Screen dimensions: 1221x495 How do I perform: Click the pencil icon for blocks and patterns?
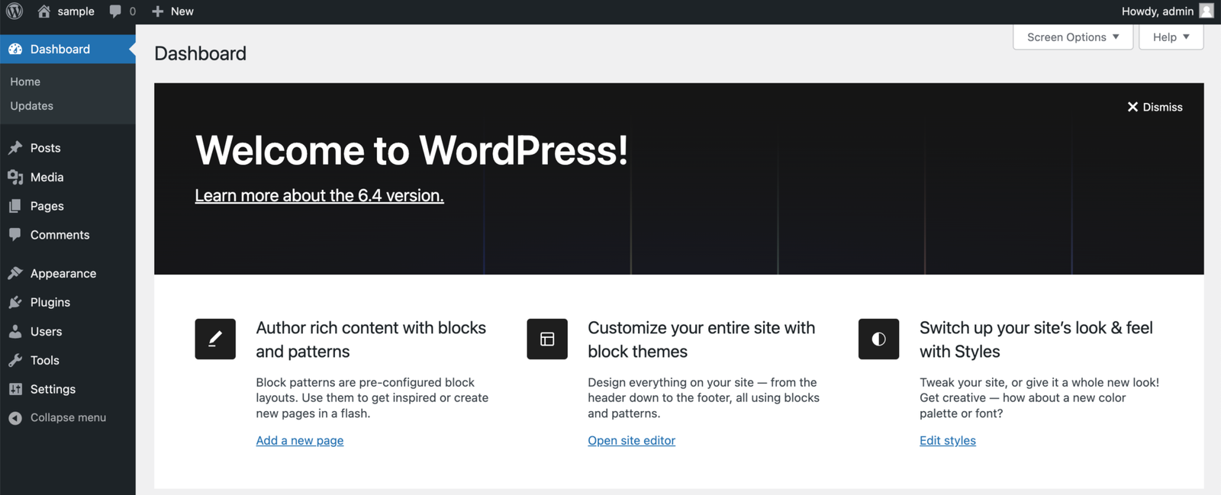tap(215, 339)
